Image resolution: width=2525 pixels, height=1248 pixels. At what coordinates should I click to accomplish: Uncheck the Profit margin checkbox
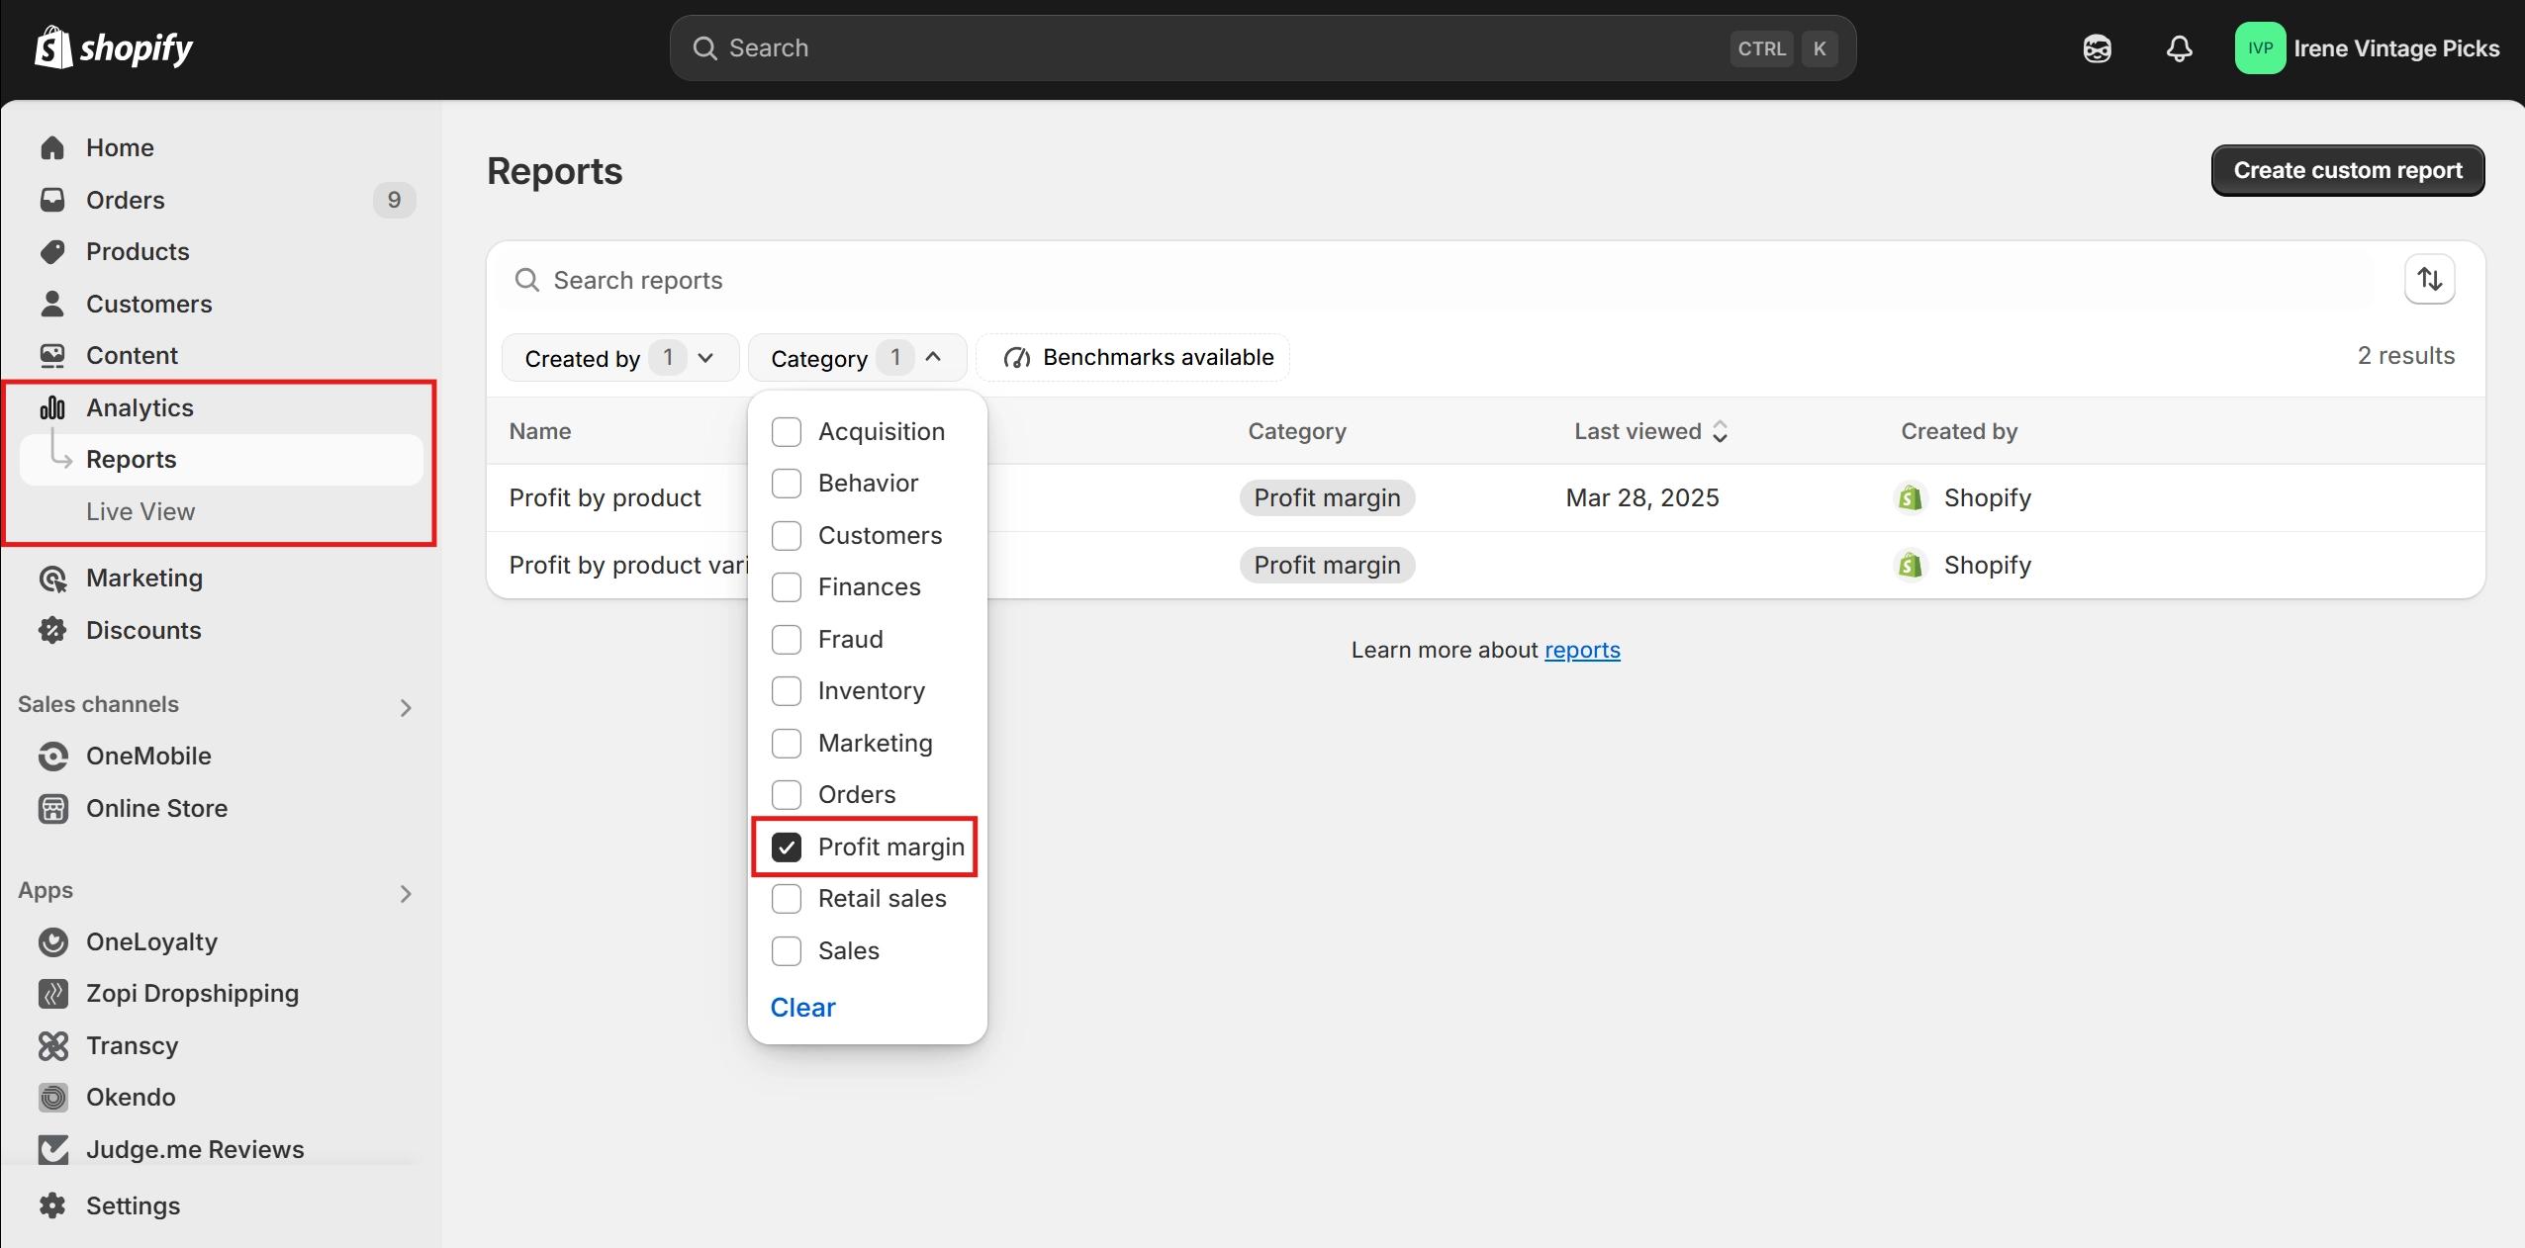point(787,847)
